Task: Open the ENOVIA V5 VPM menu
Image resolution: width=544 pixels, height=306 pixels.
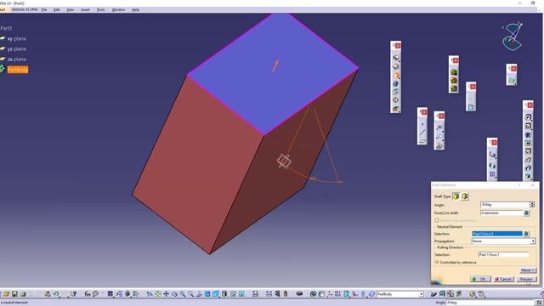Action: [x=25, y=9]
